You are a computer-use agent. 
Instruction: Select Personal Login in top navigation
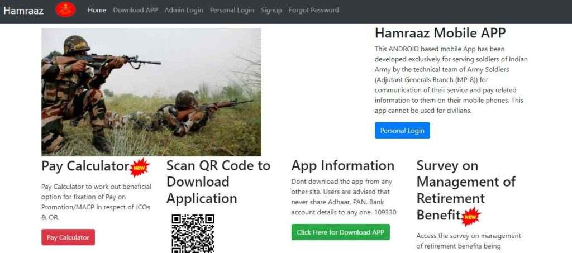232,10
